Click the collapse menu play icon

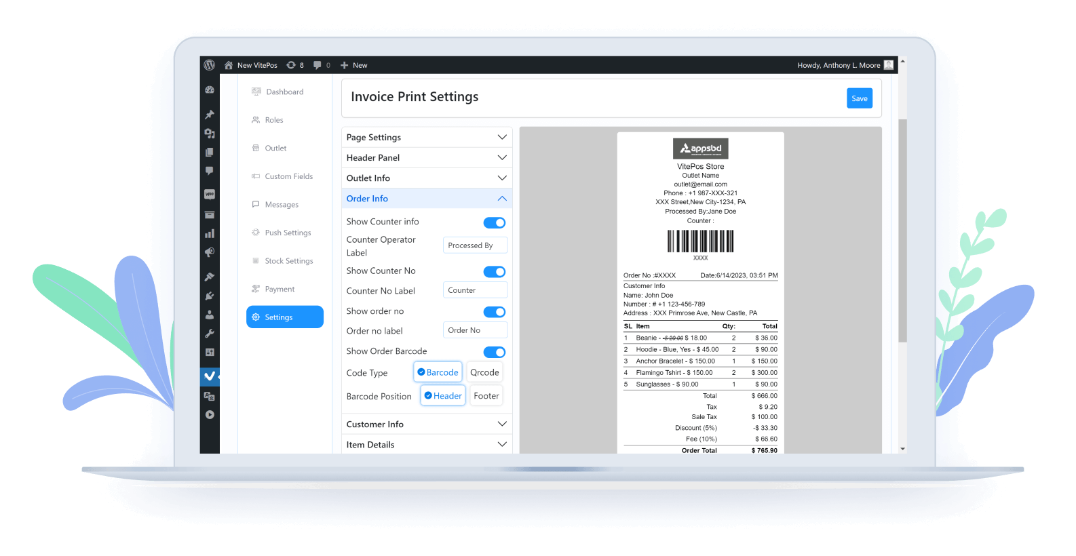pos(210,415)
